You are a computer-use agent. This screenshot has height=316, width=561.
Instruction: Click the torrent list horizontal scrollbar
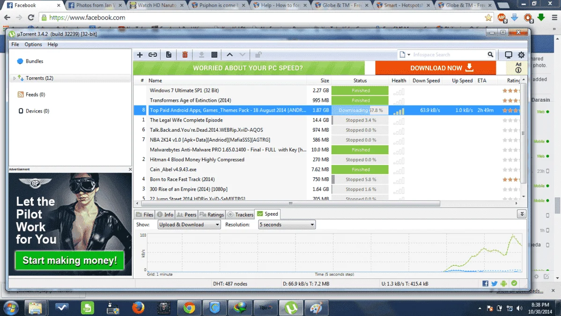coord(290,203)
